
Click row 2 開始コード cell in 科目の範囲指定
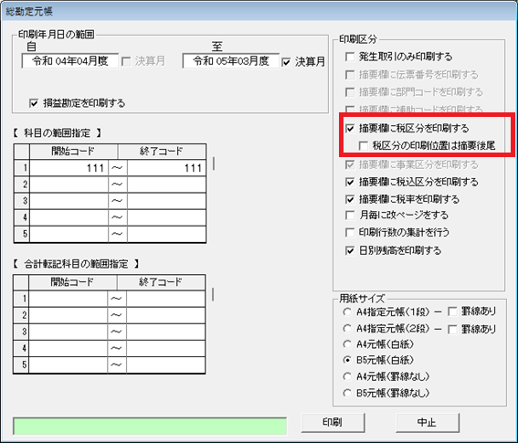coord(69,185)
